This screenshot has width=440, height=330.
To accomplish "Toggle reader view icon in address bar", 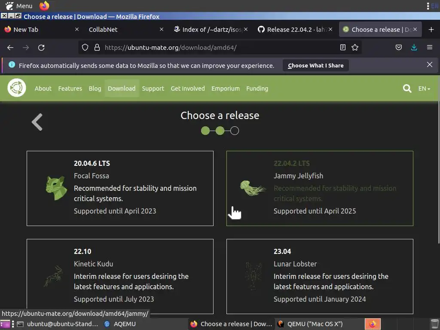I will [x=342, y=47].
